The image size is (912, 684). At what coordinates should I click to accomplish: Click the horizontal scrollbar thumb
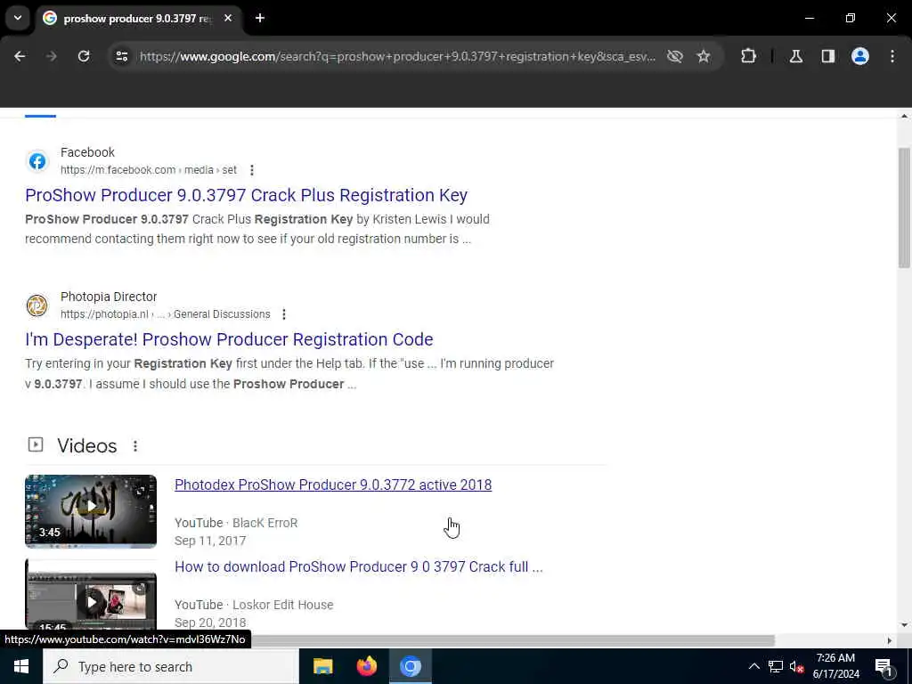512,640
